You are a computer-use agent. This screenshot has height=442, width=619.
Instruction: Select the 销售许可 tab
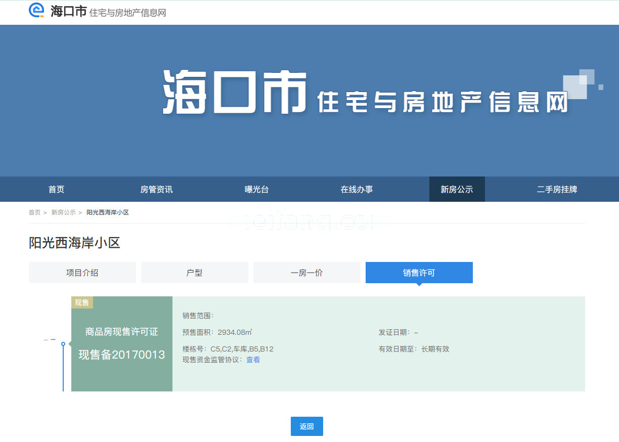click(x=419, y=273)
